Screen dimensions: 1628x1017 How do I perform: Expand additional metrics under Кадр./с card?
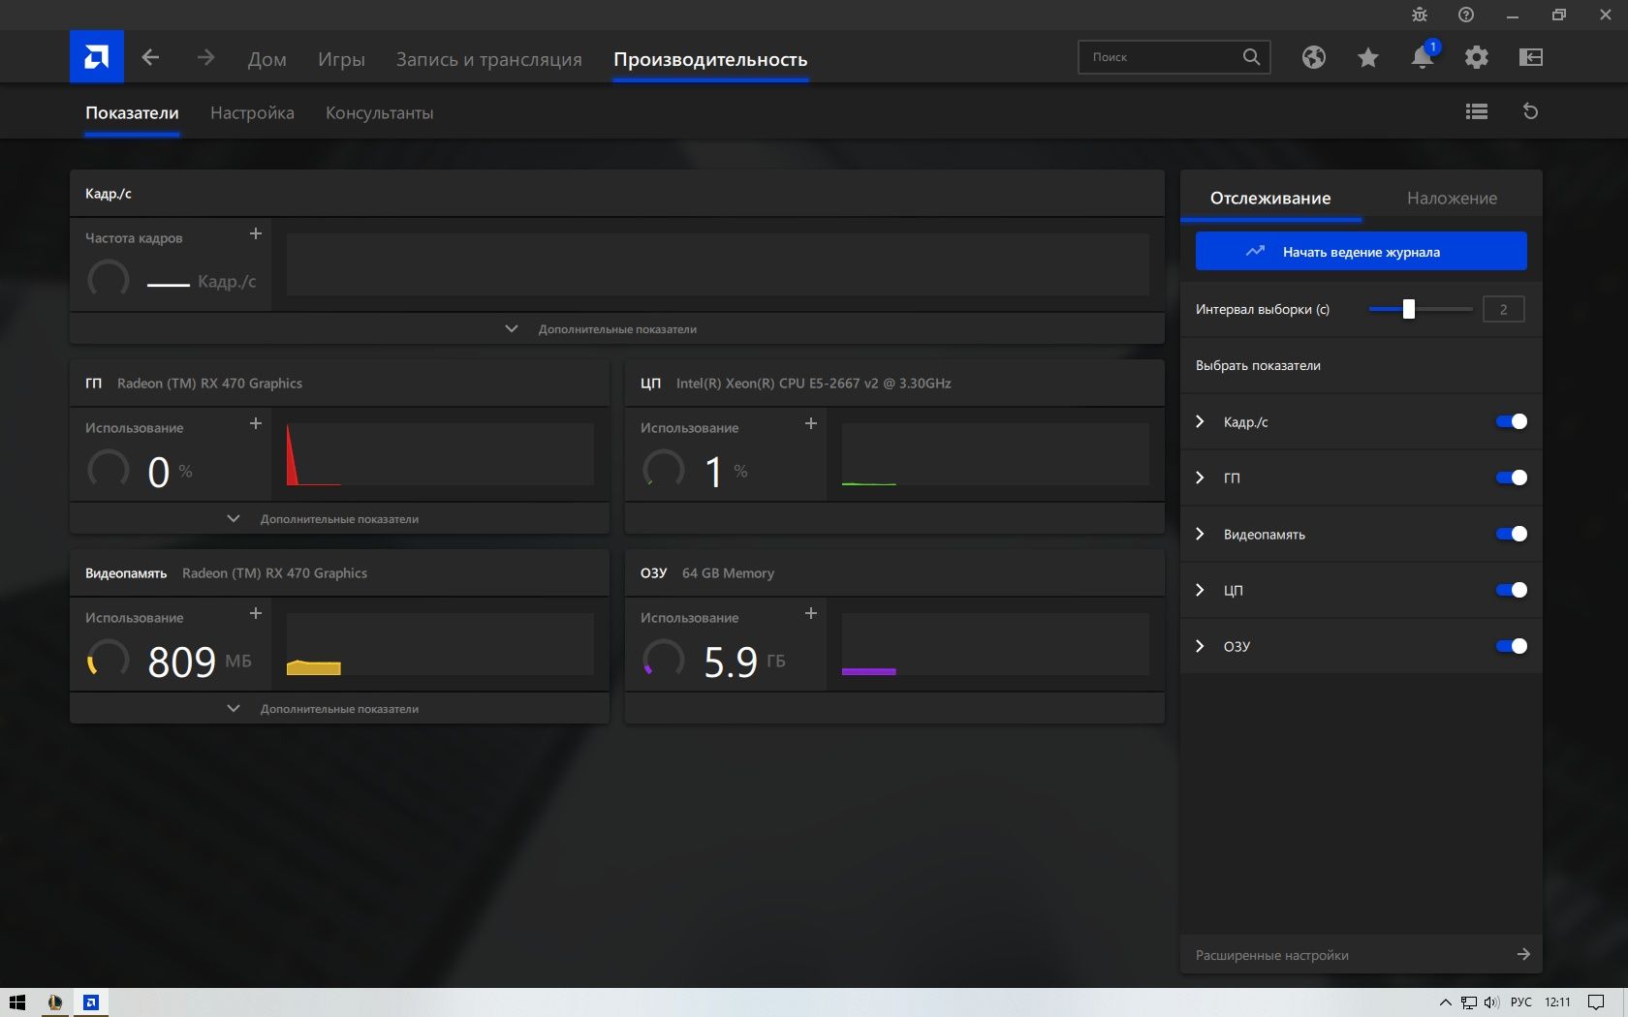[617, 329]
